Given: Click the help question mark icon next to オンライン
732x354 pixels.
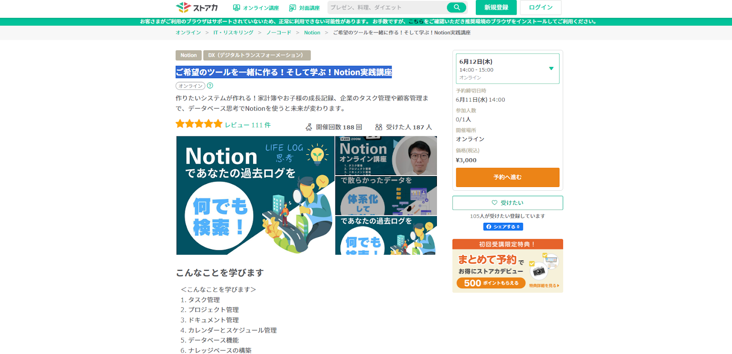Looking at the screenshot, I should (x=210, y=86).
